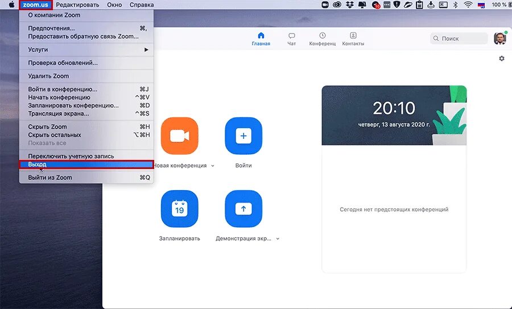Open the download tray menu bar icon
512x309 pixels.
(431, 5)
